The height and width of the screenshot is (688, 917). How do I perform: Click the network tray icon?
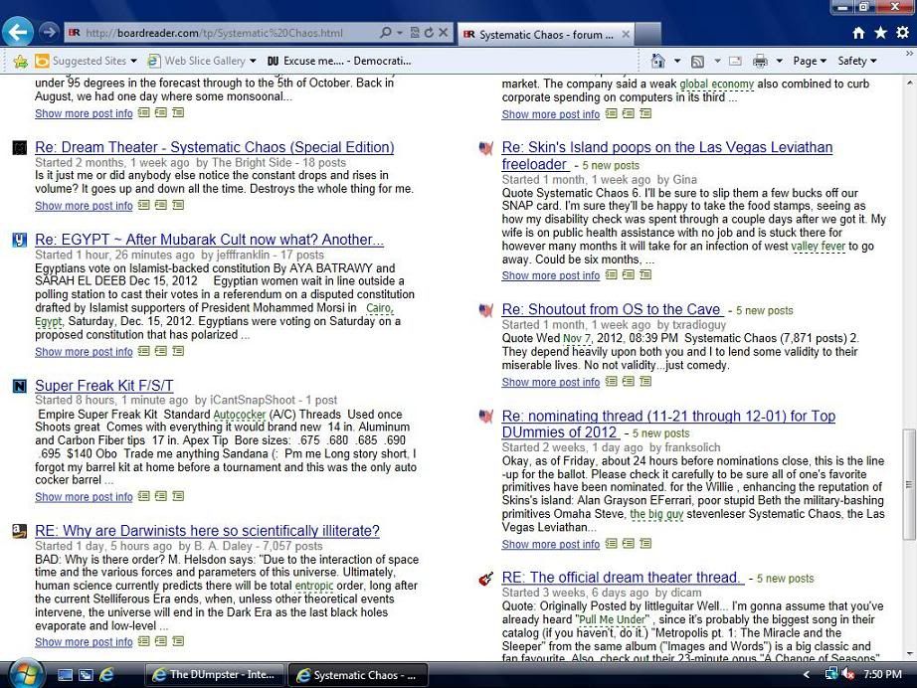point(831,674)
